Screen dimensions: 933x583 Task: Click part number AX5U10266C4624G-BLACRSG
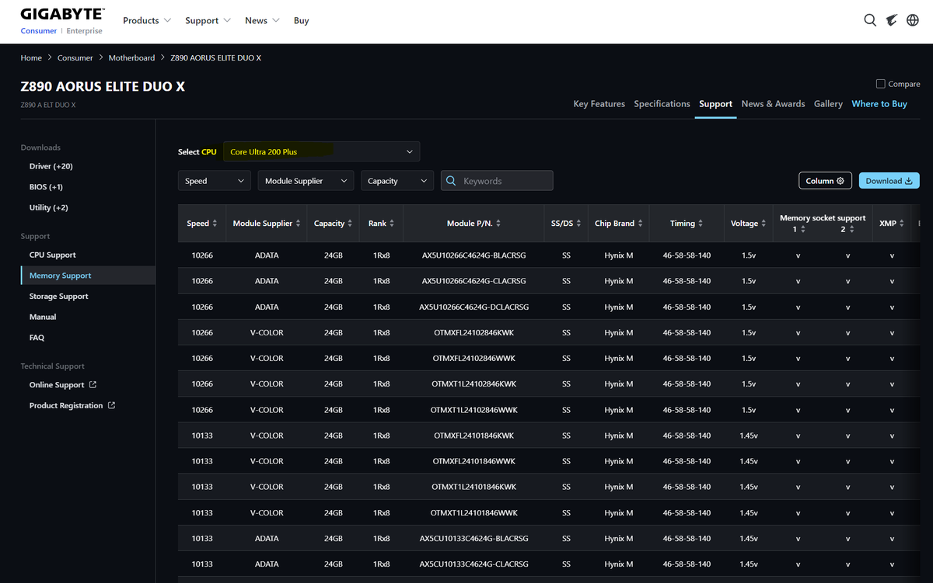[473, 255]
